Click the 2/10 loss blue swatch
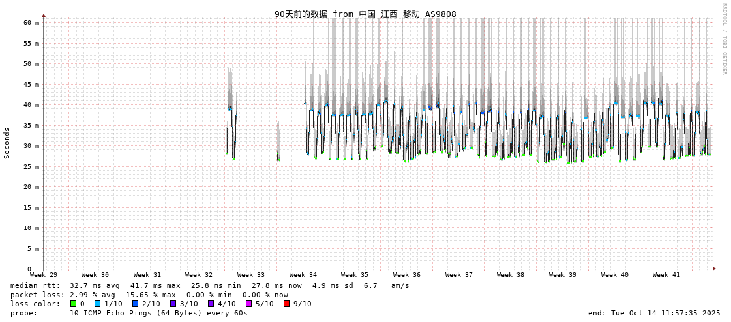Viewport: 731px width, 322px height. (135, 304)
